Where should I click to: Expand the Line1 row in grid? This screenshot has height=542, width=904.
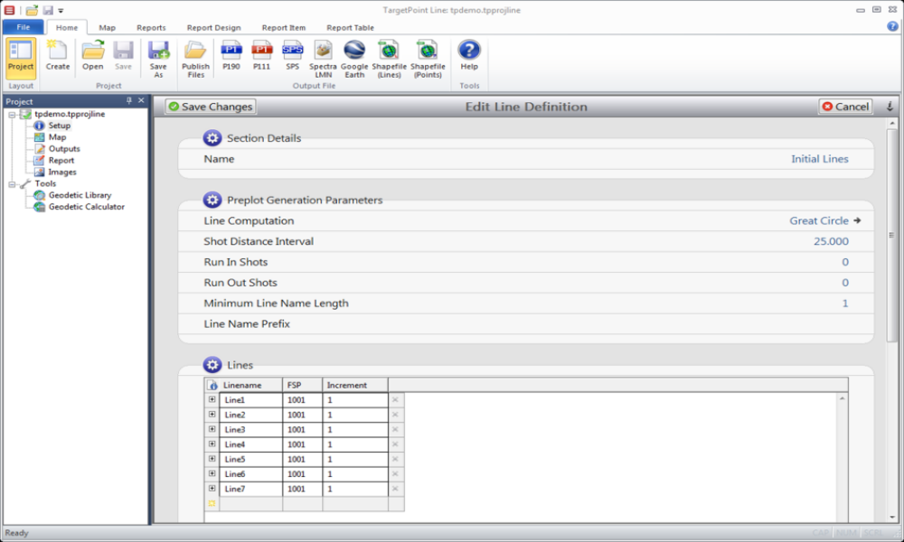pos(212,399)
